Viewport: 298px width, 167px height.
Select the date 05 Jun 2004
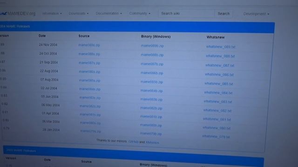50,97
